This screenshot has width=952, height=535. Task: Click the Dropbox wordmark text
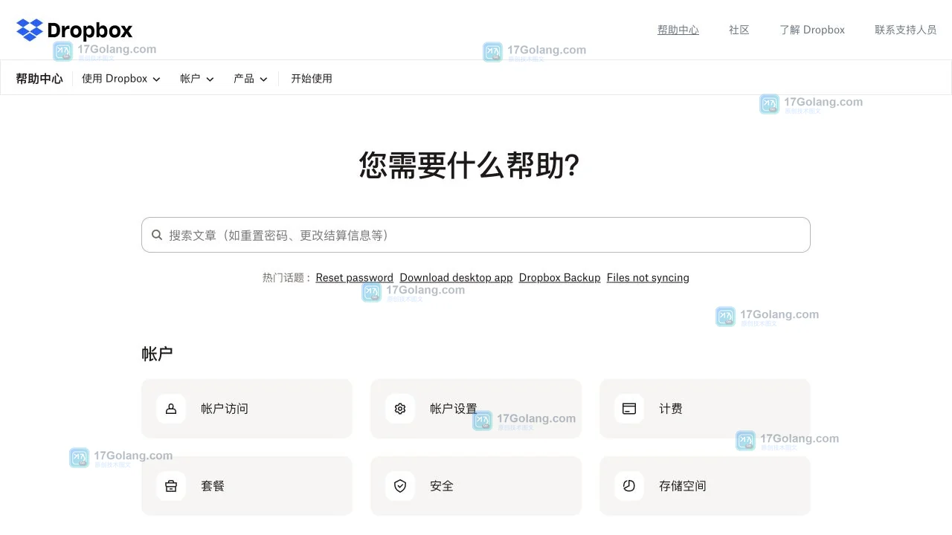(x=89, y=30)
